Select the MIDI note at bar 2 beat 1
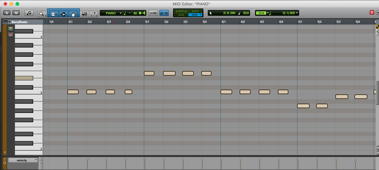 click(x=73, y=92)
